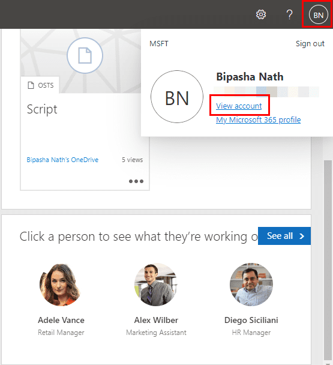Screen dimensions: 333x365
Task: Click the chevron arrow on See all
Action: pos(302,236)
